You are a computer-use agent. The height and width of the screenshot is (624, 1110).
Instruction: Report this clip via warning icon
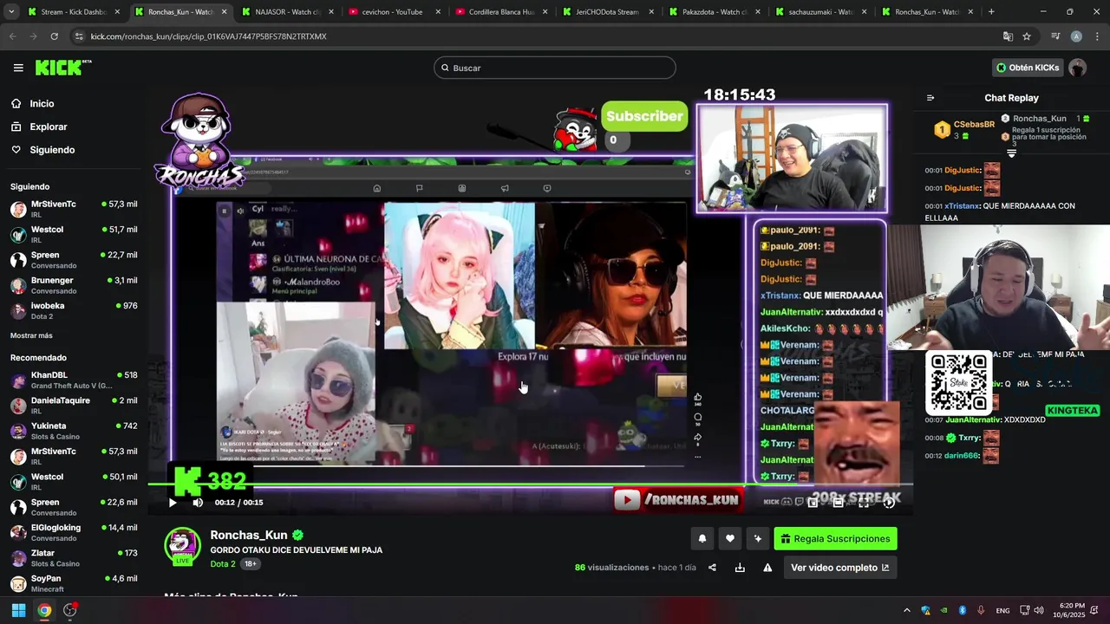(767, 568)
